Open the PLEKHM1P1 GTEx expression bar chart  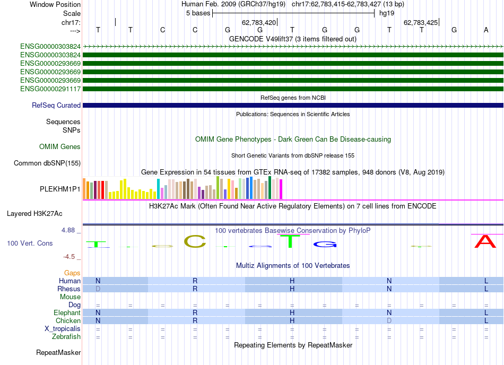click(x=183, y=188)
